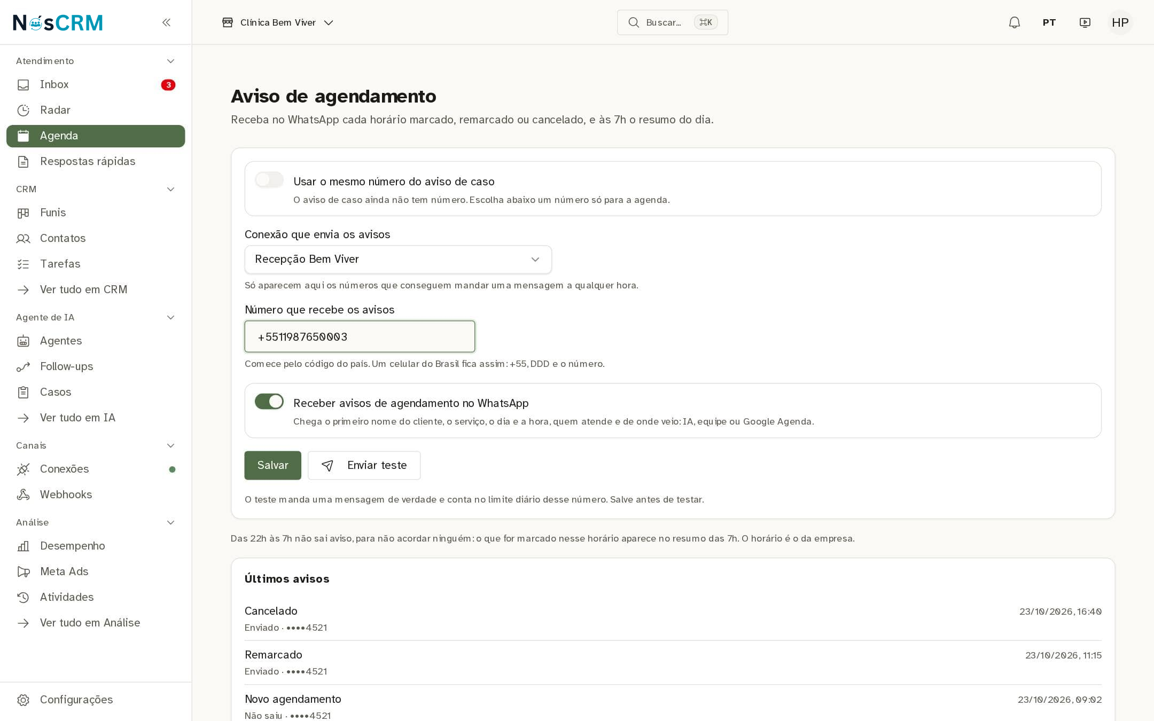Open Tarefas in sidebar
This screenshot has height=721, width=1154.
tap(96, 264)
